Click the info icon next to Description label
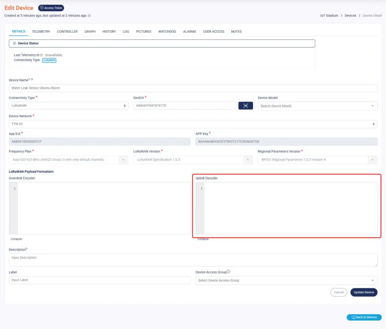 tap(26, 249)
